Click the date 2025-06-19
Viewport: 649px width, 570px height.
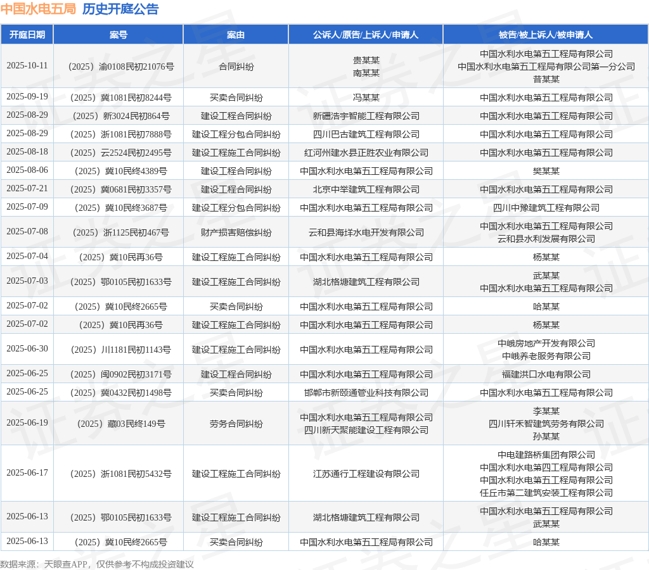[x=27, y=422]
